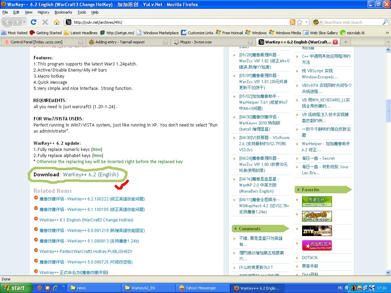Open the Free Hotmail bookmark
Image resolution: width=391 pixels, height=293 pixels.
click(x=229, y=33)
